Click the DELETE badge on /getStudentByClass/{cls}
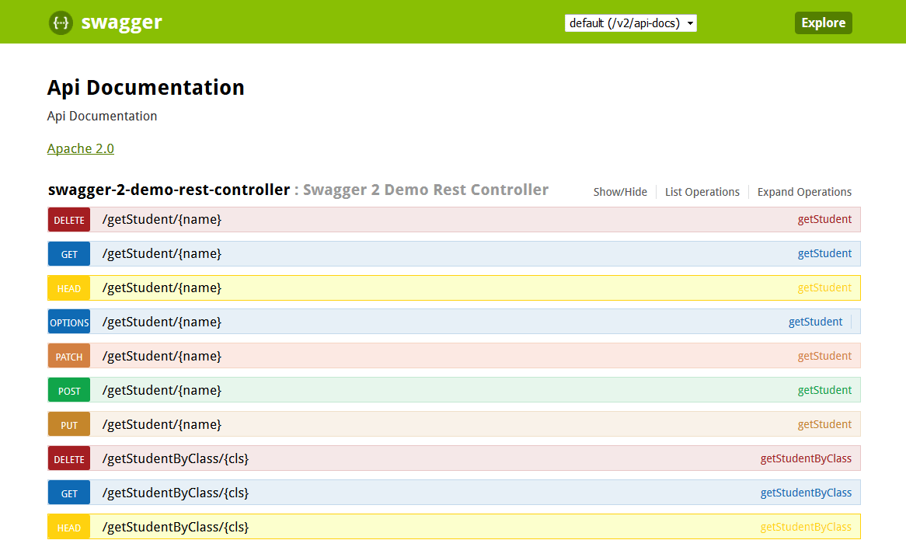The width and height of the screenshot is (906, 547). [x=68, y=458]
